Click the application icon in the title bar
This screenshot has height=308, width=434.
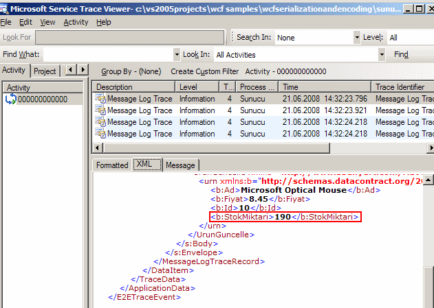6,7
